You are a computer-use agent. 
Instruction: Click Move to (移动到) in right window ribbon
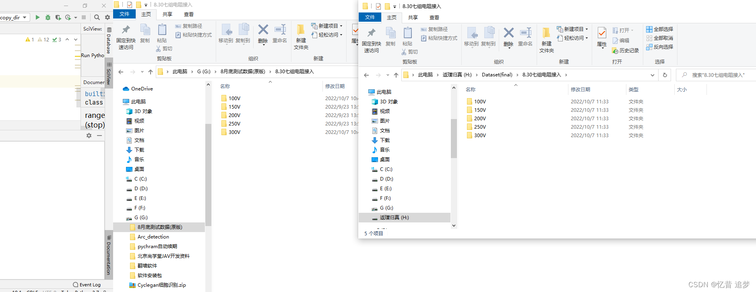[471, 37]
